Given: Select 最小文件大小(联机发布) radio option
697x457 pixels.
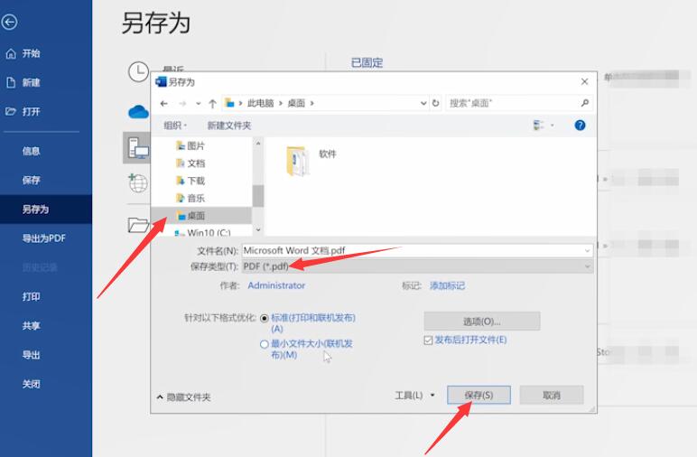Looking at the screenshot, I should click(x=264, y=344).
